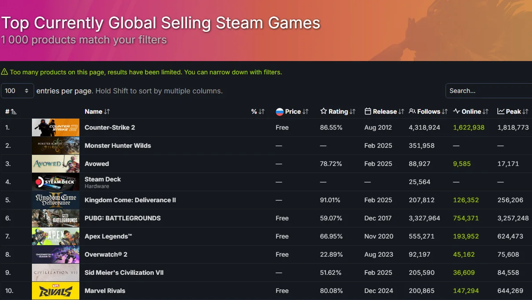The image size is (532, 300).
Task: Sort by percent discount column
Action: point(258,112)
